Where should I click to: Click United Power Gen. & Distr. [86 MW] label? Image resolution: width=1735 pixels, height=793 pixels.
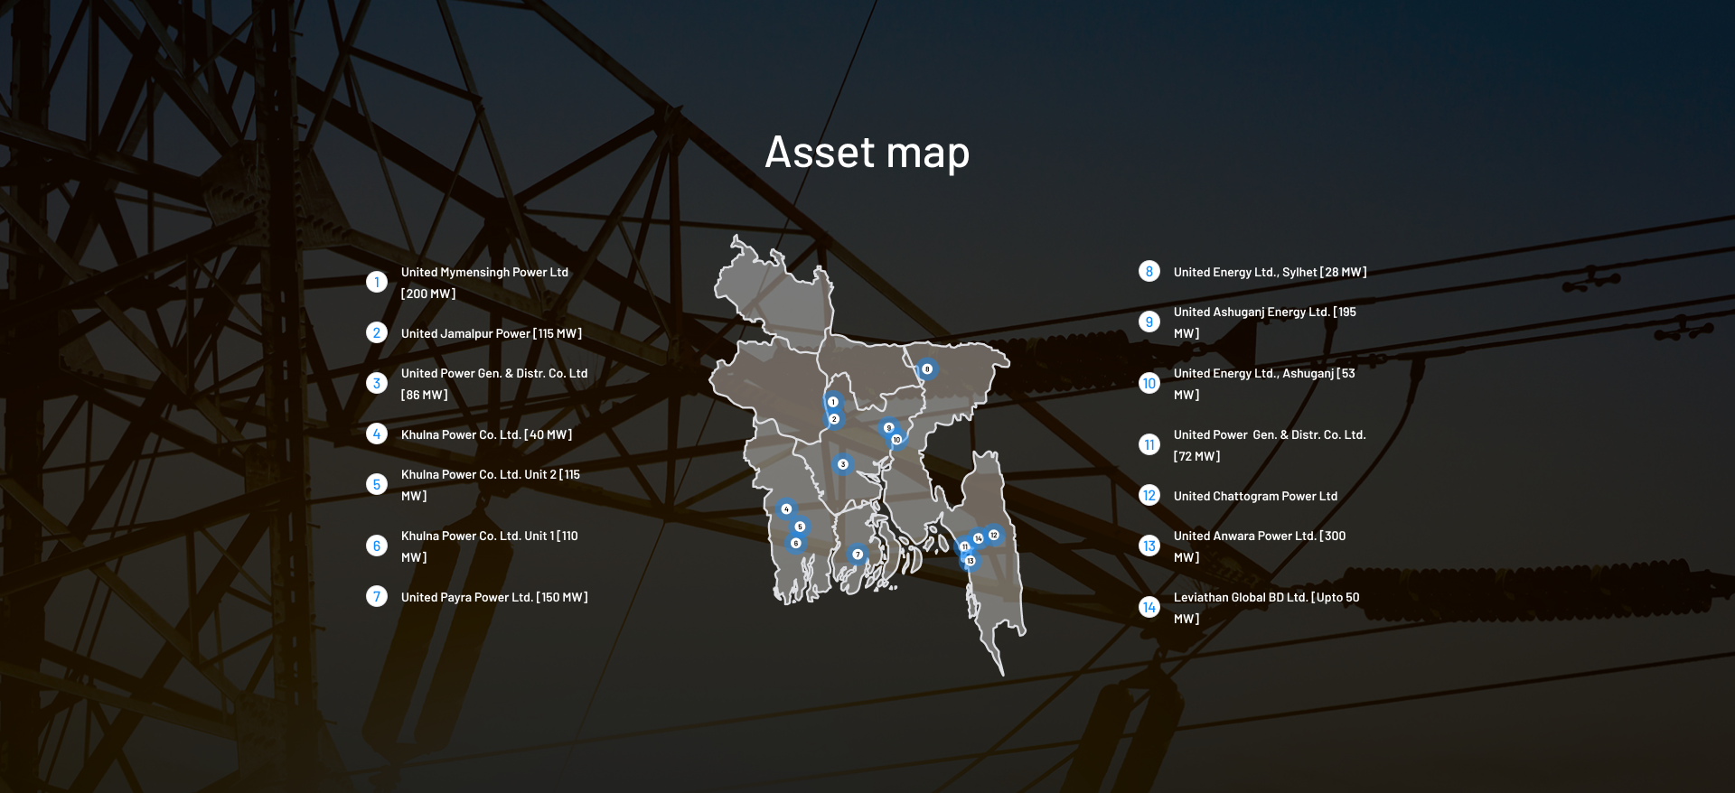(x=494, y=384)
